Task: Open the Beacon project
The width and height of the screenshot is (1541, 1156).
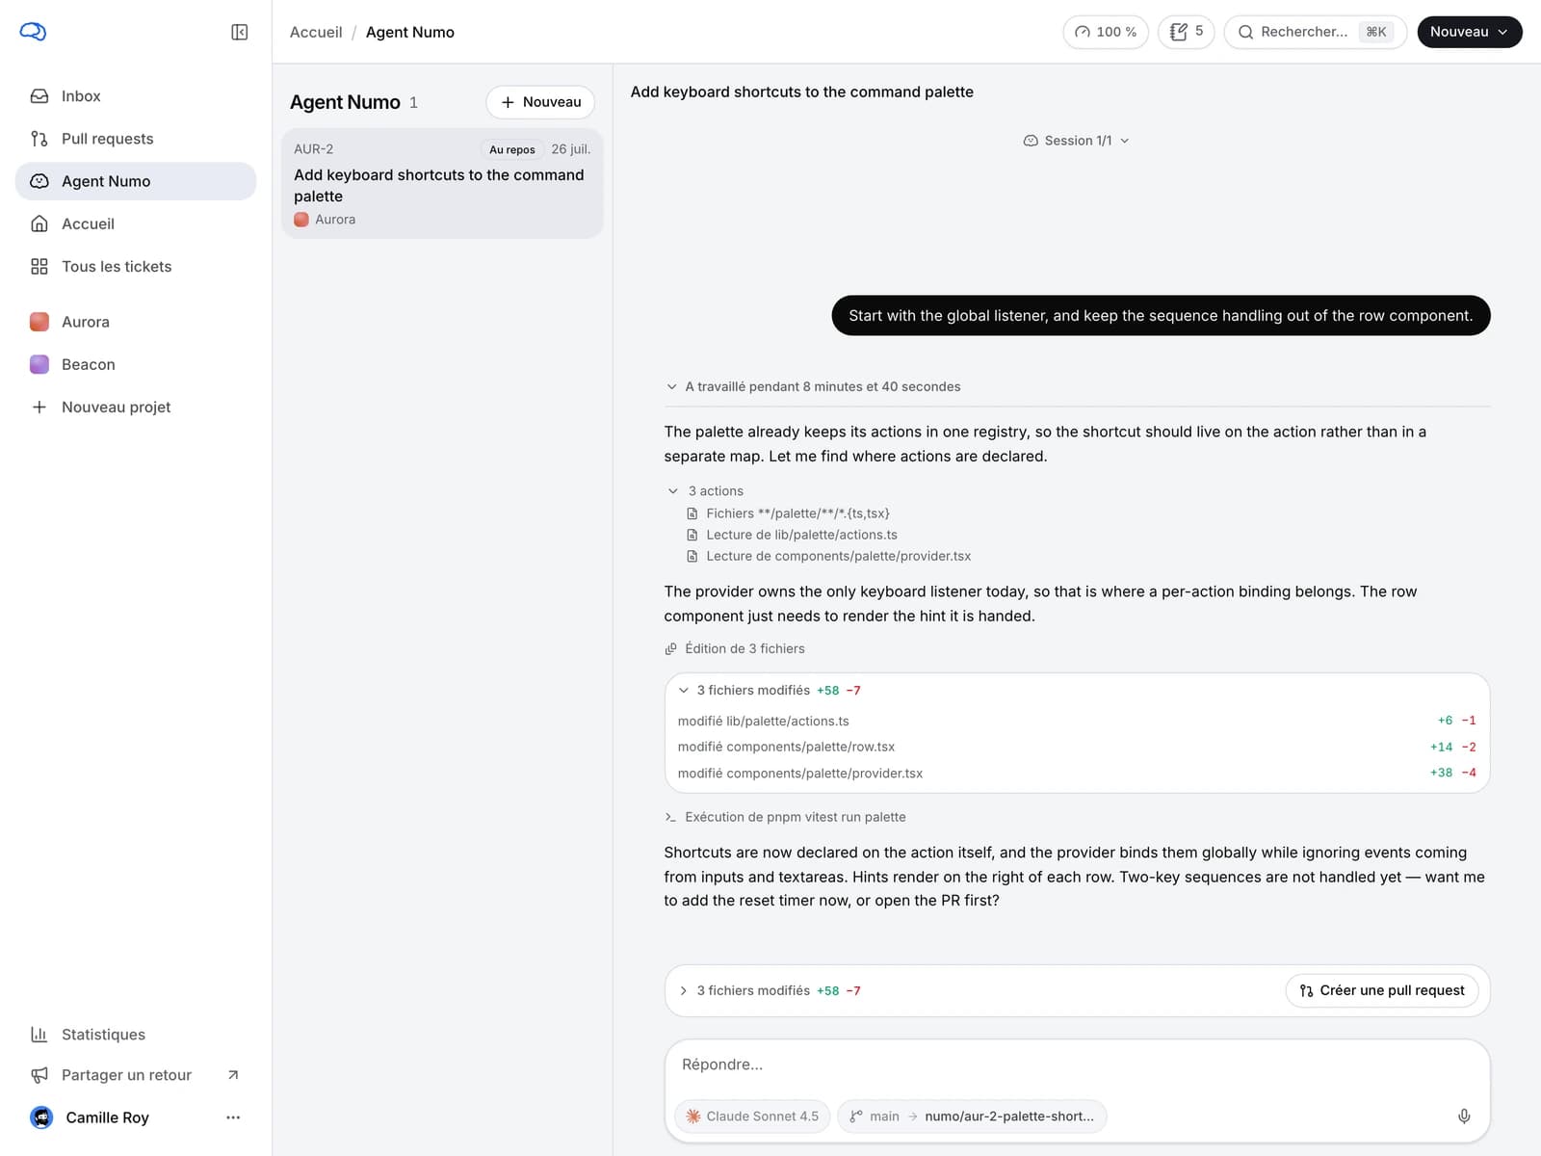Action: (136, 364)
